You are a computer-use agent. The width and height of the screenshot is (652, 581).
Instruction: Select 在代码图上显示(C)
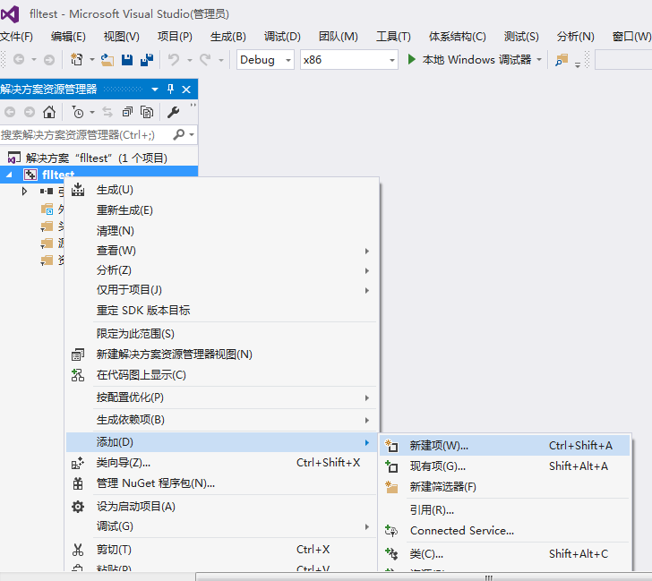(222, 375)
